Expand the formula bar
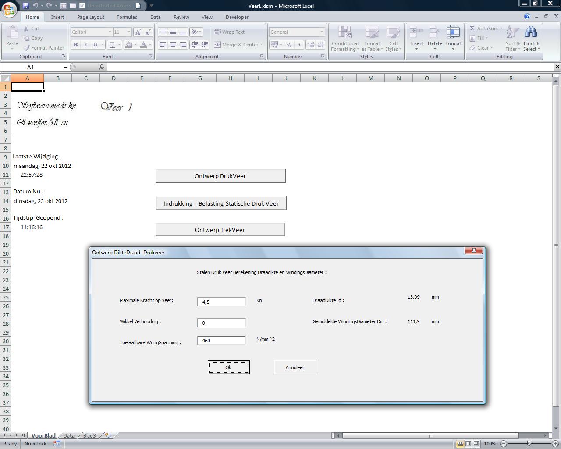 tap(557, 67)
